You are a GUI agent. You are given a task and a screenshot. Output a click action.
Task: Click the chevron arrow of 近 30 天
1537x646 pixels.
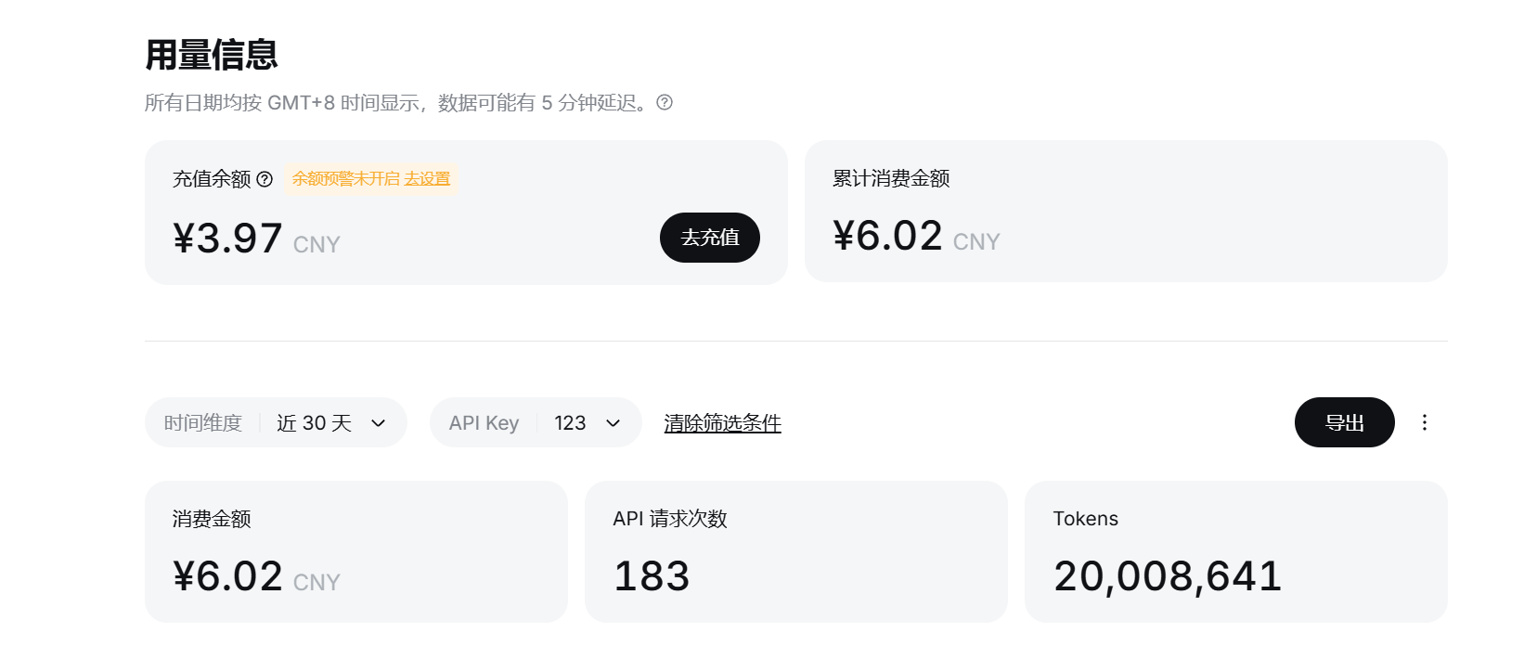[x=378, y=423]
